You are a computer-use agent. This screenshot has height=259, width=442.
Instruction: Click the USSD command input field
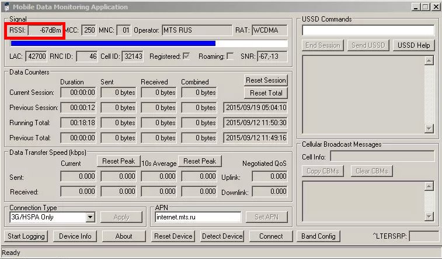pos(368,30)
